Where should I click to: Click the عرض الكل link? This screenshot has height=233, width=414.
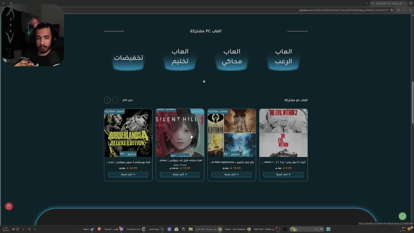tap(127, 100)
